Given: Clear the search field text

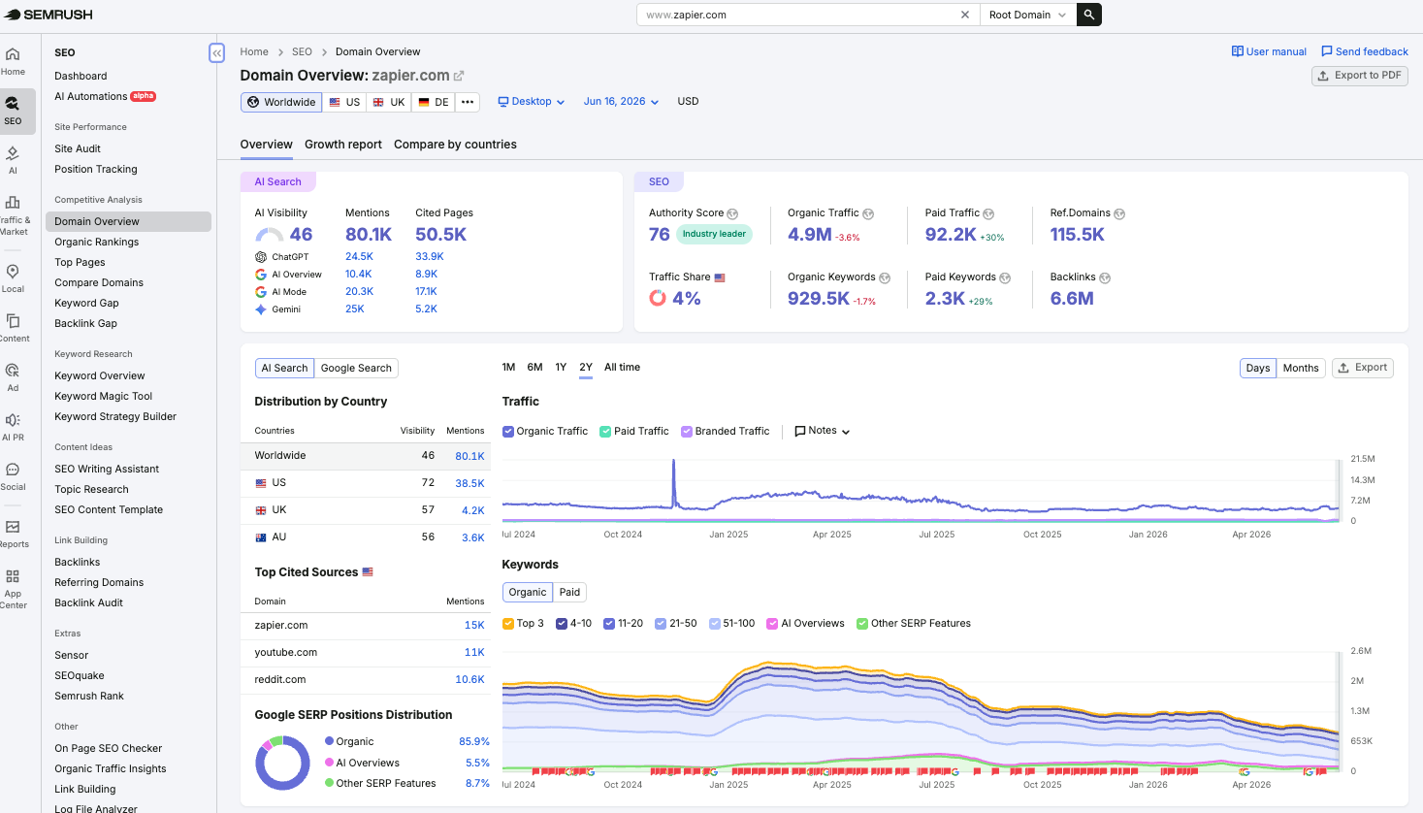Looking at the screenshot, I should click(965, 15).
